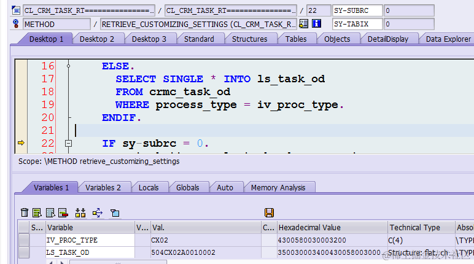Click the program list icon before CL_CRM_TASK_RT
Screen dimensions: 474x264
pyautogui.click(x=16, y=10)
